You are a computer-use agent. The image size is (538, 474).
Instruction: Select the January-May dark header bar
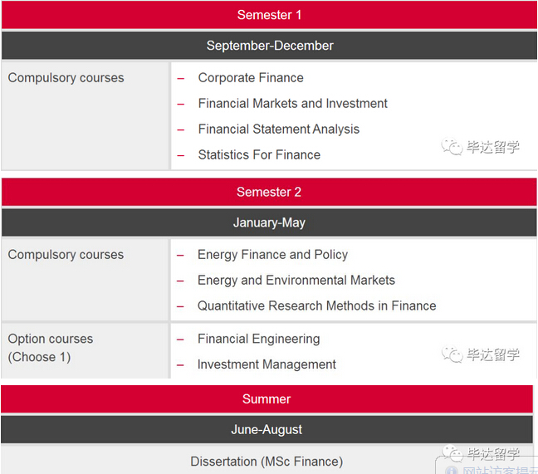click(x=269, y=222)
